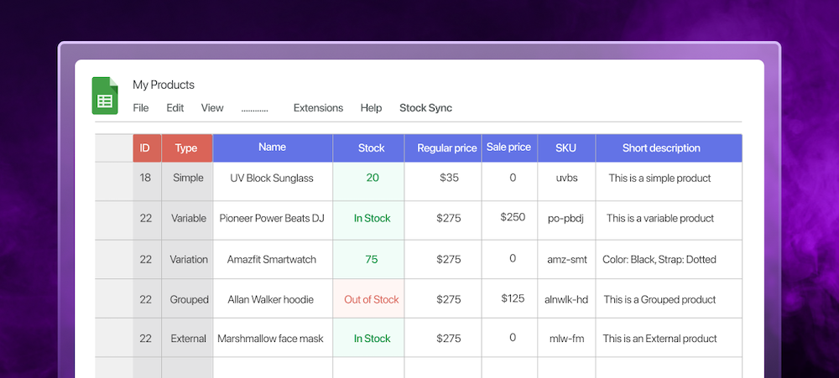Select the Short description column header

point(661,148)
